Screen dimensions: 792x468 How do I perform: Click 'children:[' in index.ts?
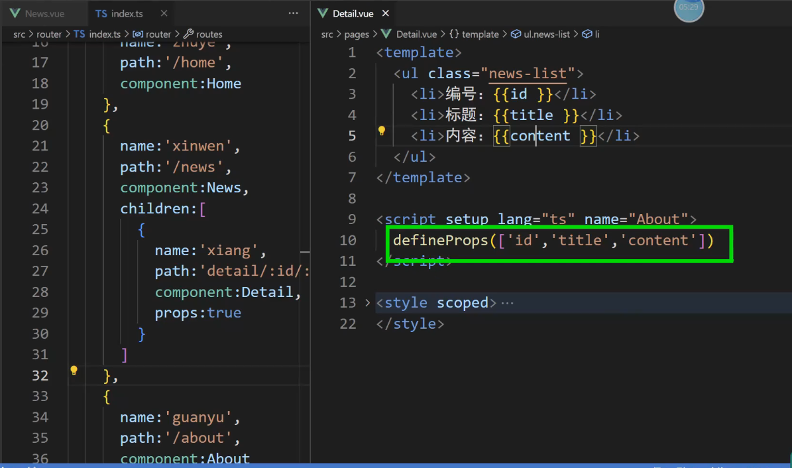coord(162,209)
